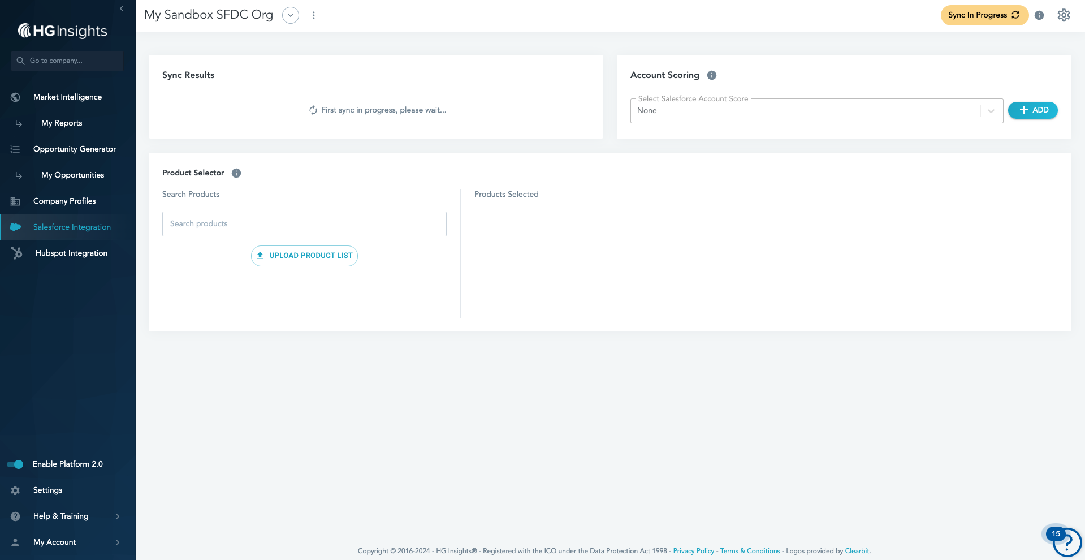The image size is (1085, 560).
Task: Click the Go to company search field
Action: click(x=67, y=61)
